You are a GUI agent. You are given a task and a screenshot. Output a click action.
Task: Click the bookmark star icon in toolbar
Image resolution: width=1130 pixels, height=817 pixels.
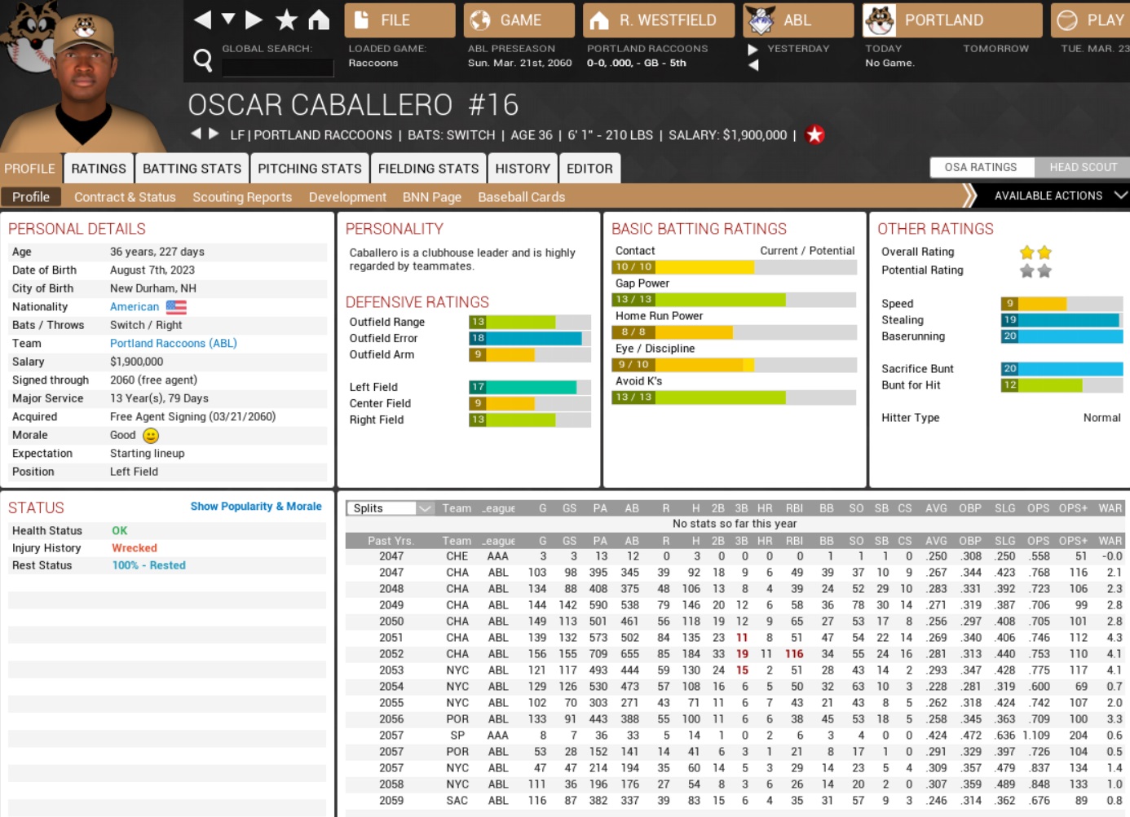click(286, 20)
